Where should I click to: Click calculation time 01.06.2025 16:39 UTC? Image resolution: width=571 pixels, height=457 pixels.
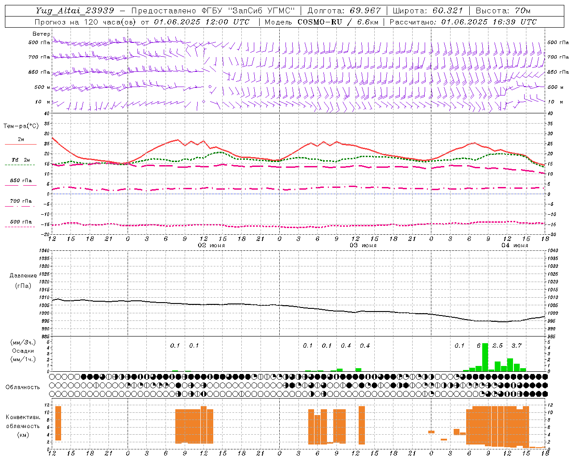[x=489, y=22]
